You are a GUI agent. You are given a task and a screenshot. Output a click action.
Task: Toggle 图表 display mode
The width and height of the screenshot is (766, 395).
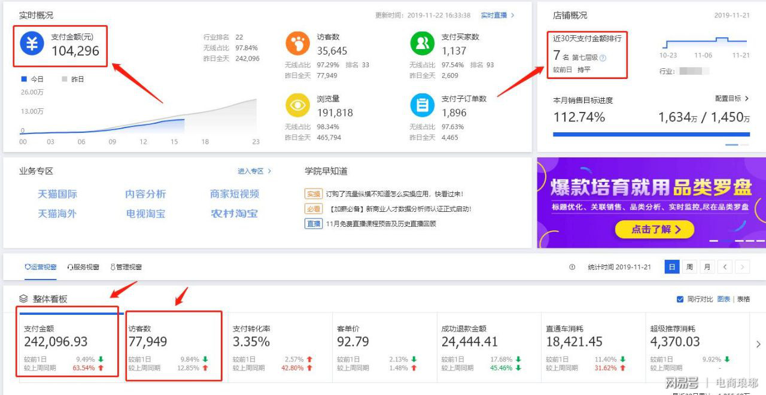pyautogui.click(x=724, y=300)
